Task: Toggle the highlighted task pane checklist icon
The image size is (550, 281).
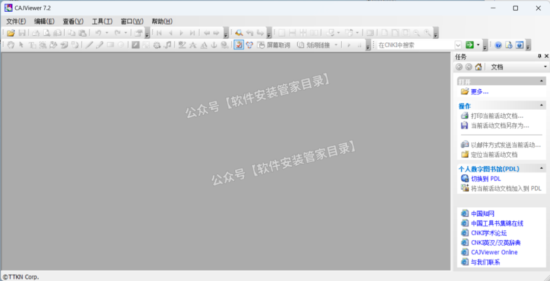Action: click(238, 45)
